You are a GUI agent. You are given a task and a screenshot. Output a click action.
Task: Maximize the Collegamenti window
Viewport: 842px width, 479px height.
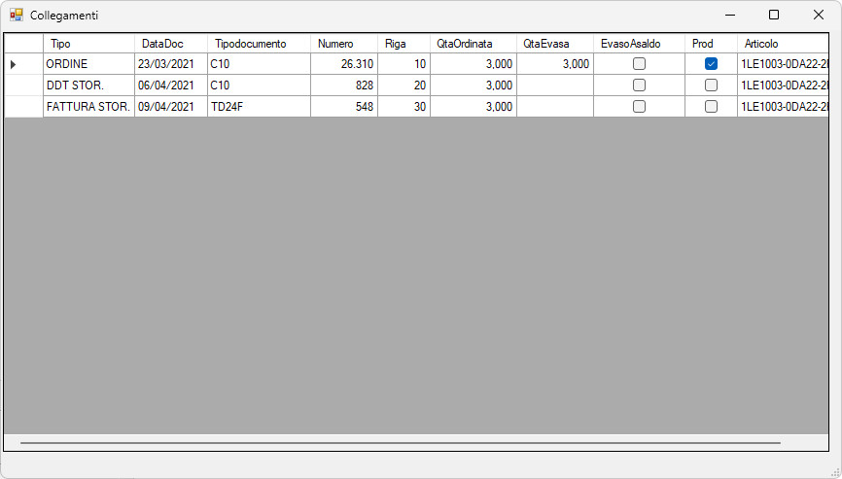click(774, 15)
